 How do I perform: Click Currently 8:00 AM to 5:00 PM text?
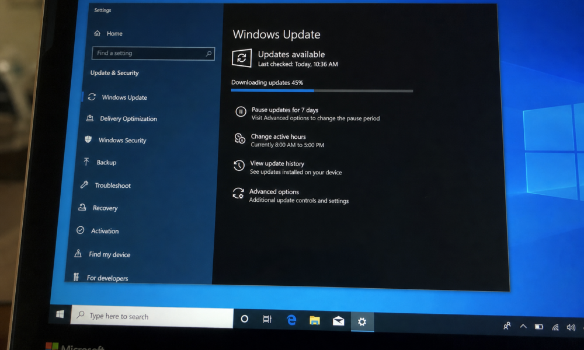pyautogui.click(x=287, y=145)
